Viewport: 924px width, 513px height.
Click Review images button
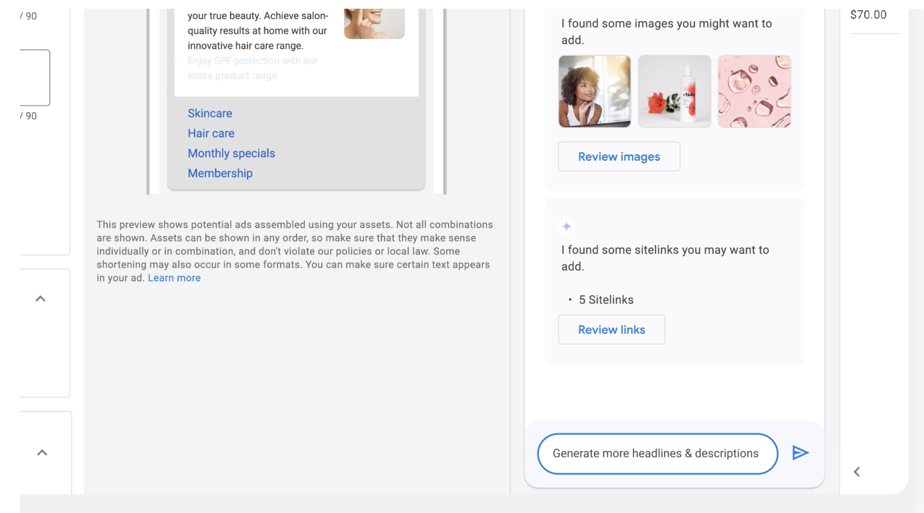pos(619,157)
